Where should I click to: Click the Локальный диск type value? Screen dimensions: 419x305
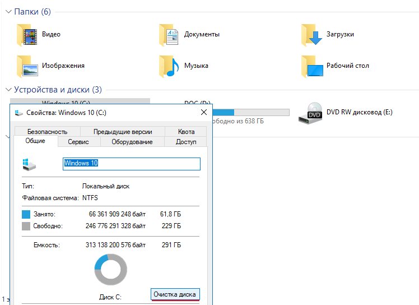106,186
